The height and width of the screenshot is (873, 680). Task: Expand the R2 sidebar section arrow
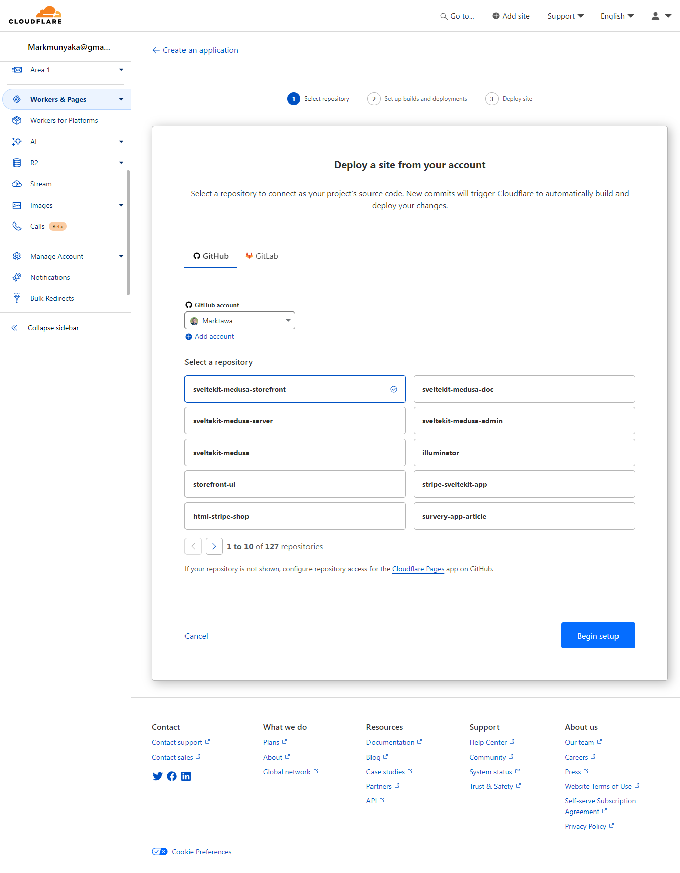pos(121,163)
